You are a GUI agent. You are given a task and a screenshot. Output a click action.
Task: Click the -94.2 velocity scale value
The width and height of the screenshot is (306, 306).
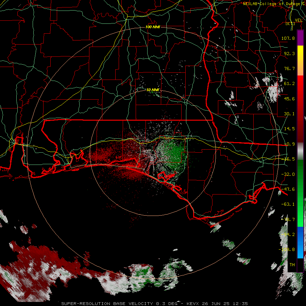tap(288, 235)
